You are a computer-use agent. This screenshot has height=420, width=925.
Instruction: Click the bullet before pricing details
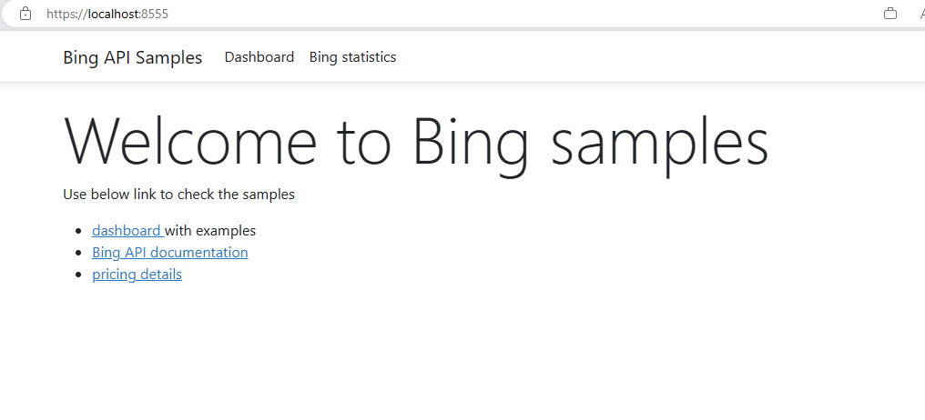78,275
